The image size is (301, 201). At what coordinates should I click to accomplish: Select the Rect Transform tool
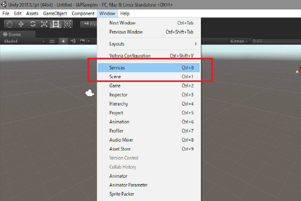(55, 24)
